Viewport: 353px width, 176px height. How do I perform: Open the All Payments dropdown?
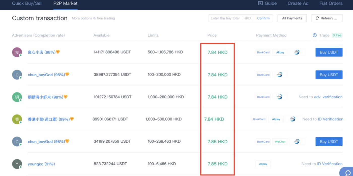click(x=292, y=18)
